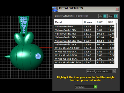
Task: Click the SPG column header
Action: coord(111,22)
